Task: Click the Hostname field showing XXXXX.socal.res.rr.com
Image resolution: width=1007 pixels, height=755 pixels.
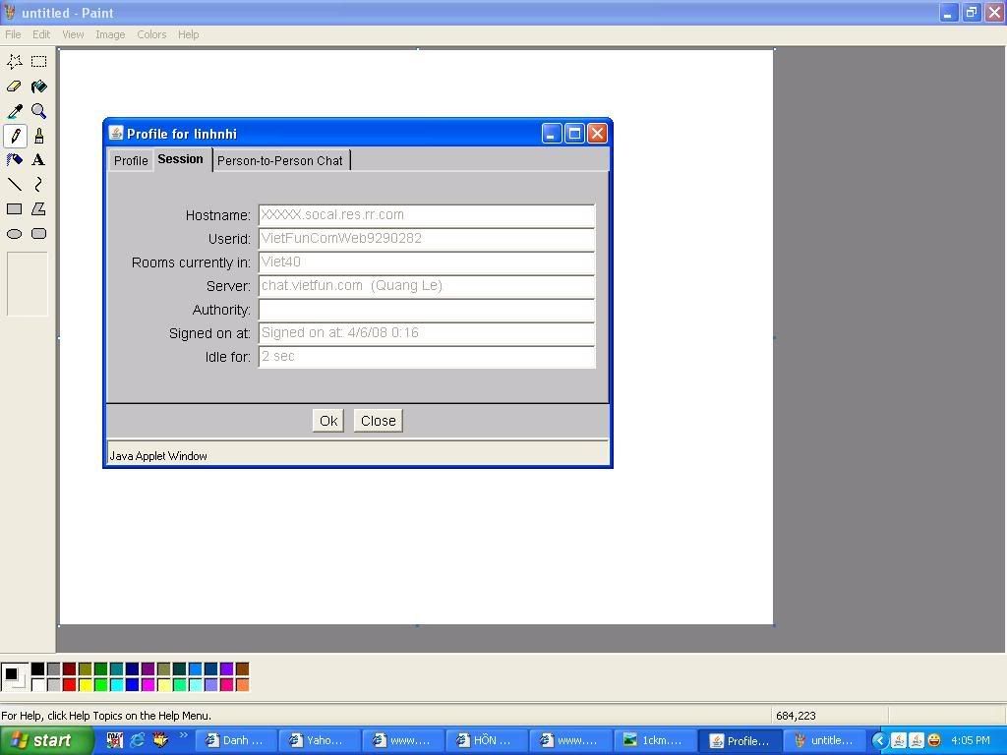Action: point(427,215)
